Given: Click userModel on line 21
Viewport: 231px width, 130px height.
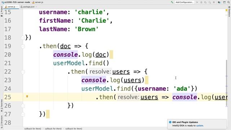Looking at the screenshot, I should pos(69,63).
